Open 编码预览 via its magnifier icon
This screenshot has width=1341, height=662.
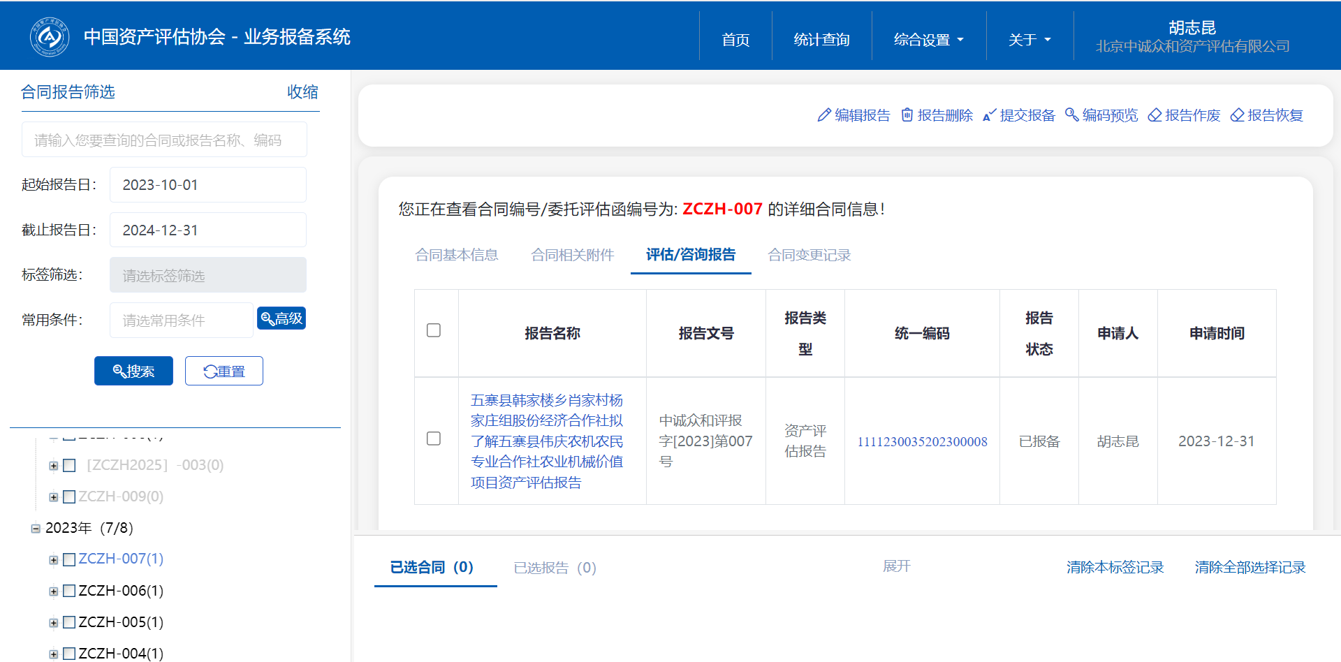tap(1071, 115)
